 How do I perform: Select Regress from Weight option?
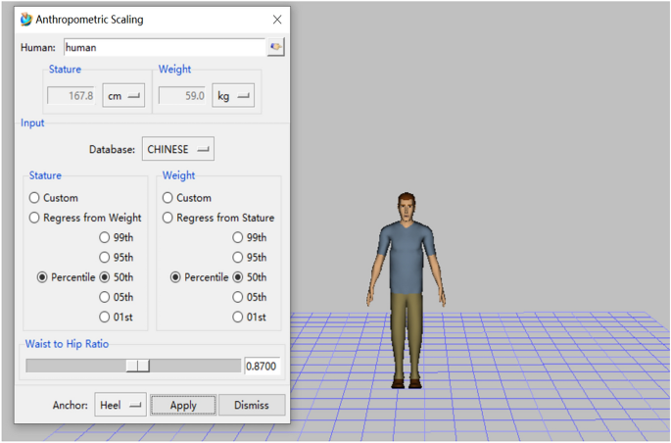[x=34, y=218]
